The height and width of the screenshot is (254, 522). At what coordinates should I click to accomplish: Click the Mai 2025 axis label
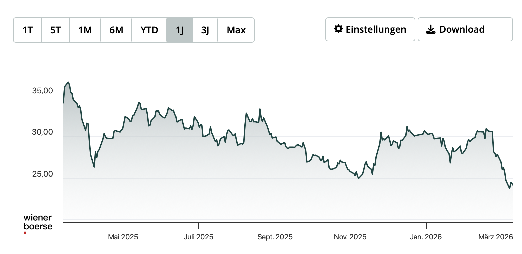tap(123, 237)
